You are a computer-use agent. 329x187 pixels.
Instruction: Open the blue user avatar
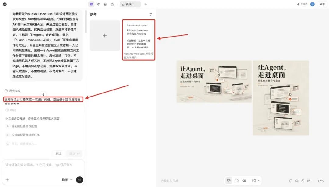pyautogui.click(x=313, y=4)
